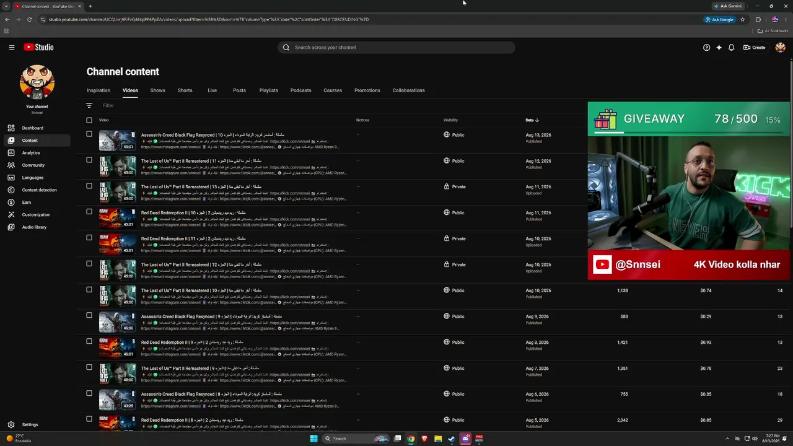Open Earn in the sidebar
The height and width of the screenshot is (446, 793).
[37, 203]
